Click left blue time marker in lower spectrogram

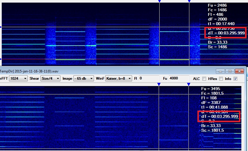(159, 84)
